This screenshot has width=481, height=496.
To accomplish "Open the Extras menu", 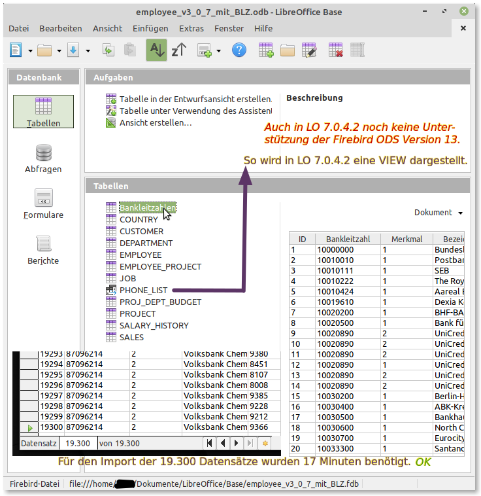I will click(191, 29).
